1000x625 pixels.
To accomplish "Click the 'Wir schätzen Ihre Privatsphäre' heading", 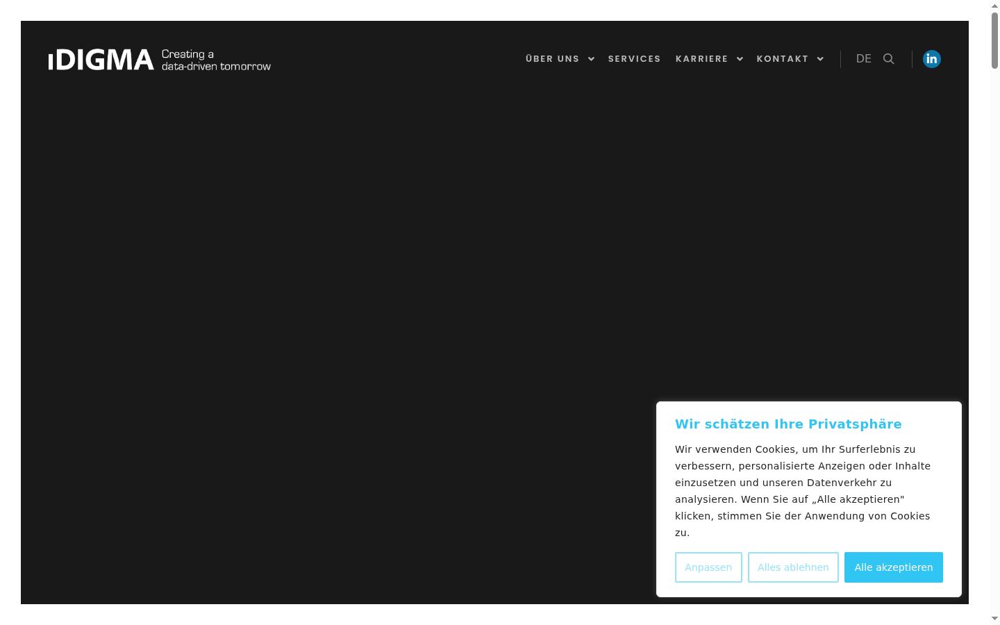I will click(x=788, y=424).
